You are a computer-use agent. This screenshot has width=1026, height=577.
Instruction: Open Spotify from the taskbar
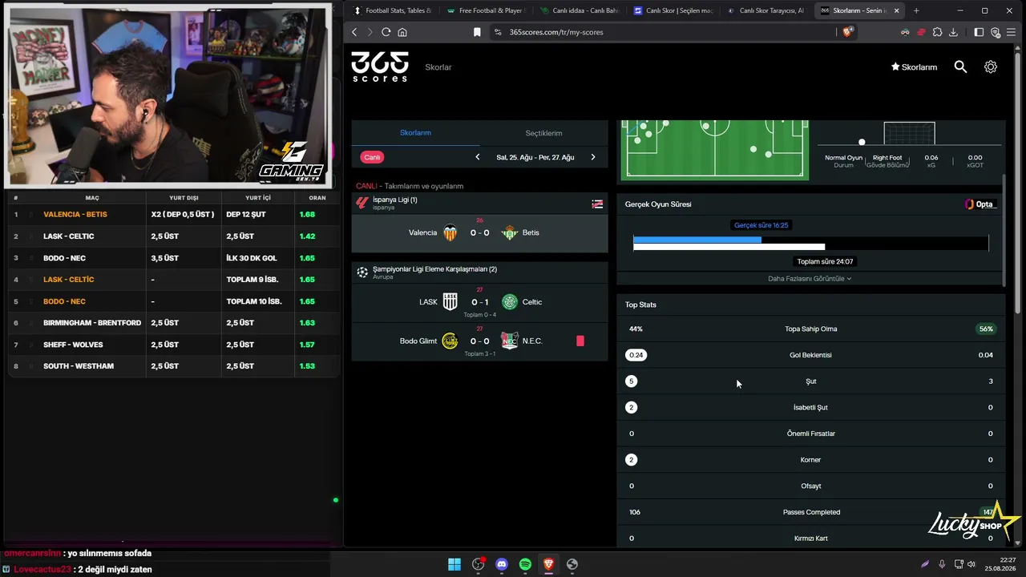coord(525,564)
